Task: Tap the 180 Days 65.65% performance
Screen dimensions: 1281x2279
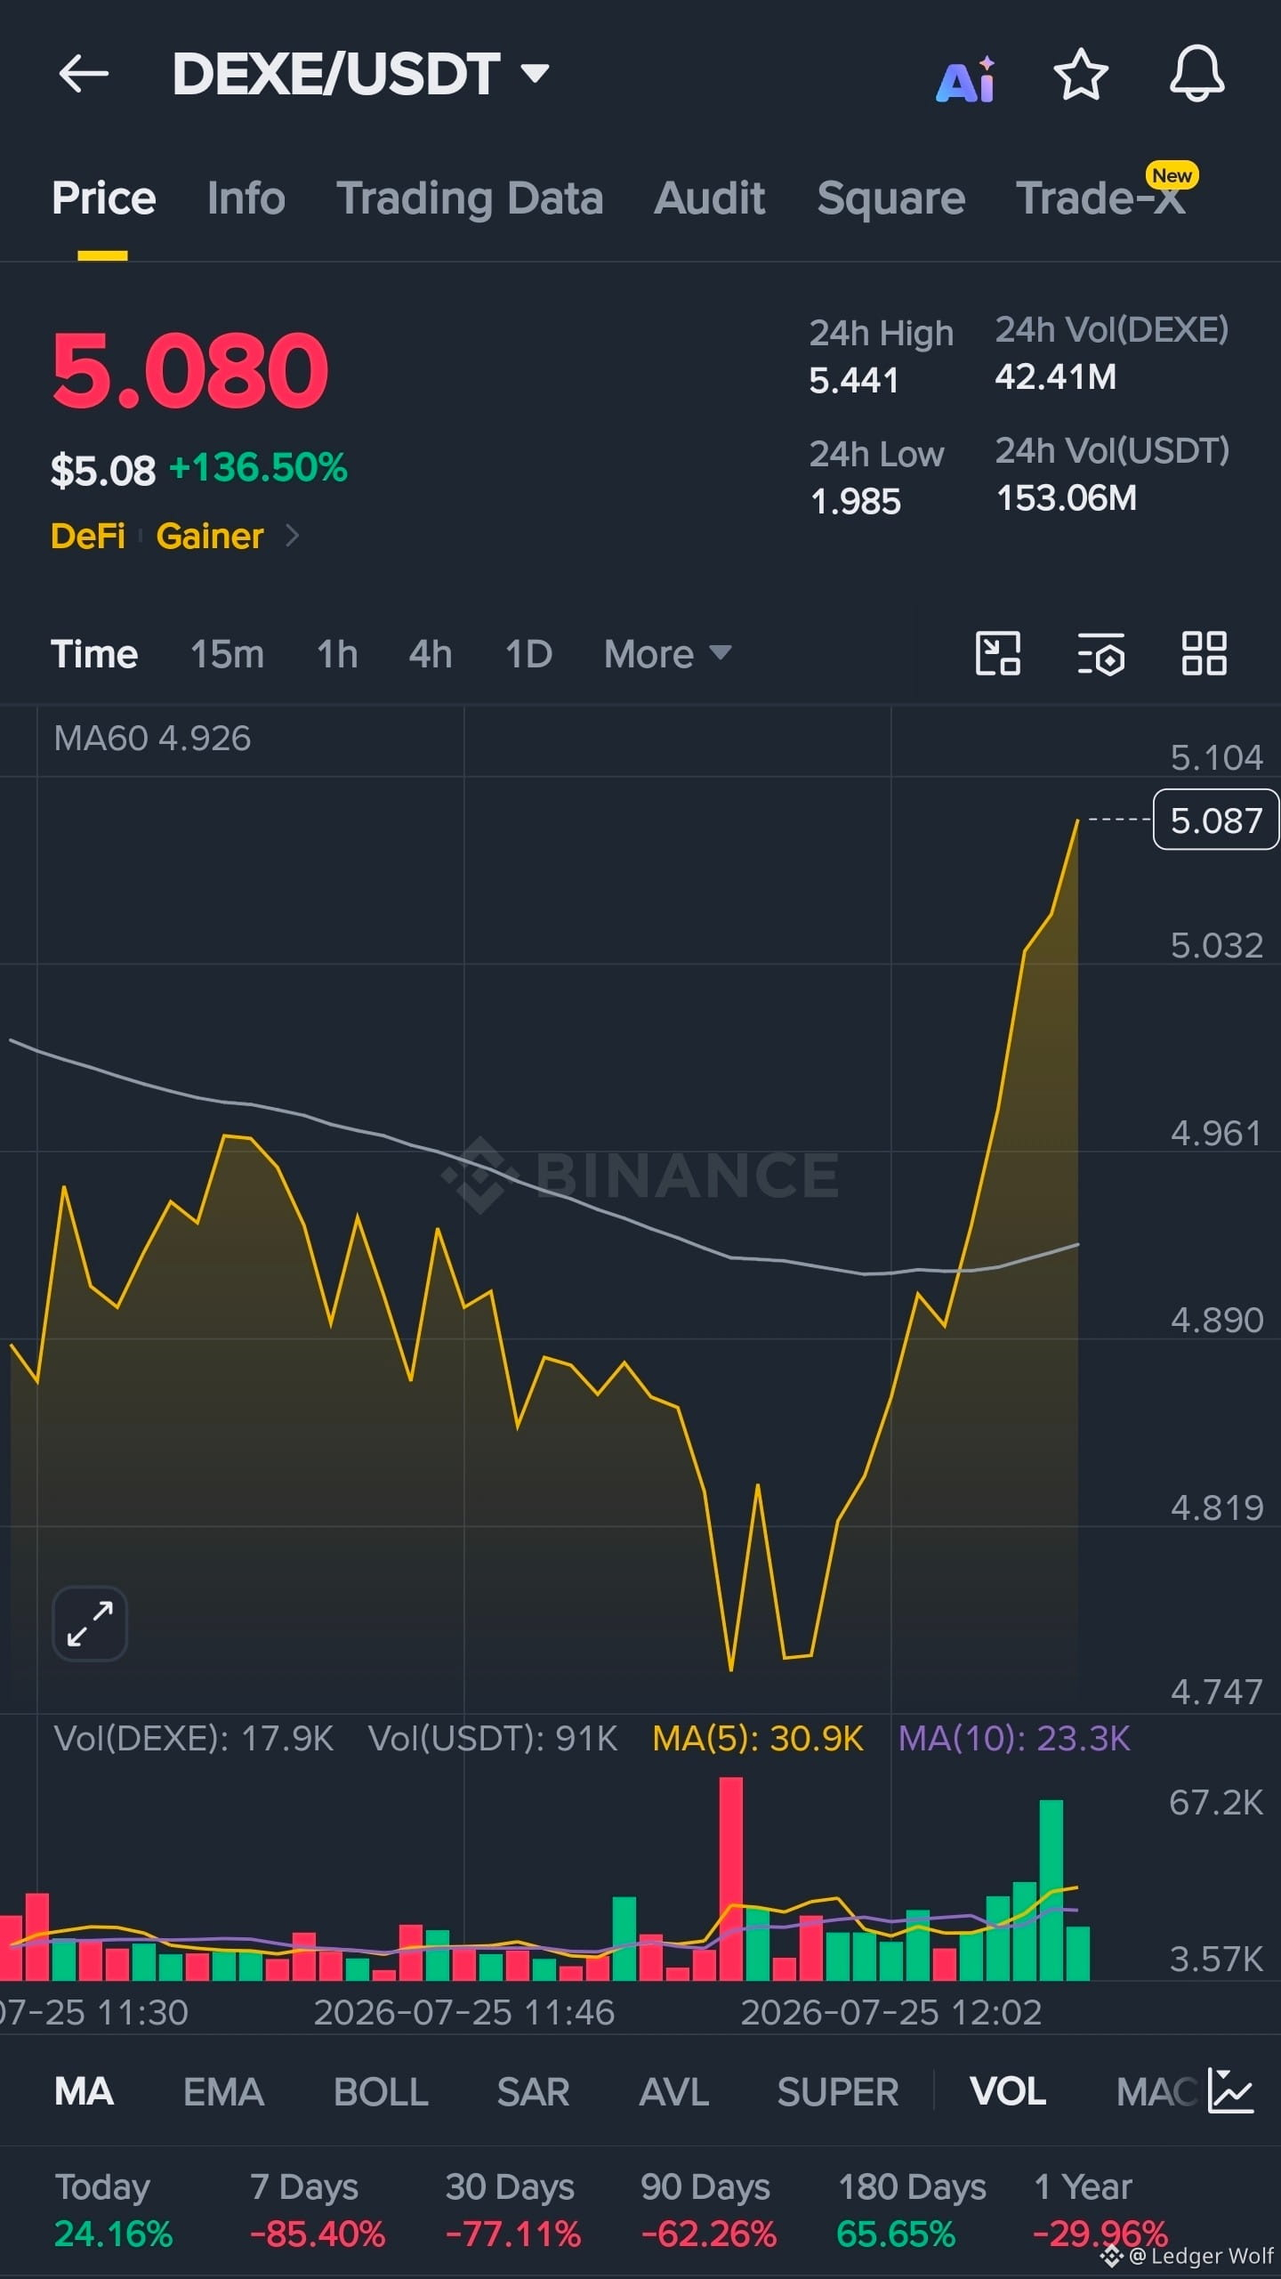Action: point(912,2210)
